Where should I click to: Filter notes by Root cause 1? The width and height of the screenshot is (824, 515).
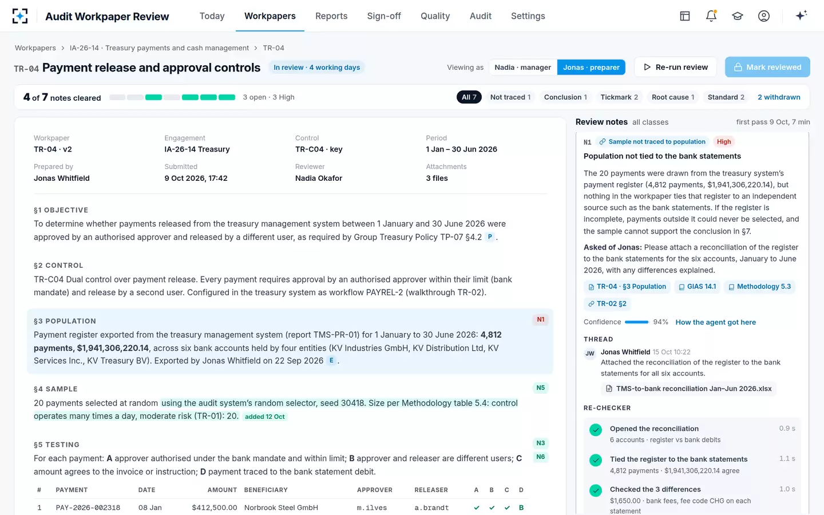(673, 97)
